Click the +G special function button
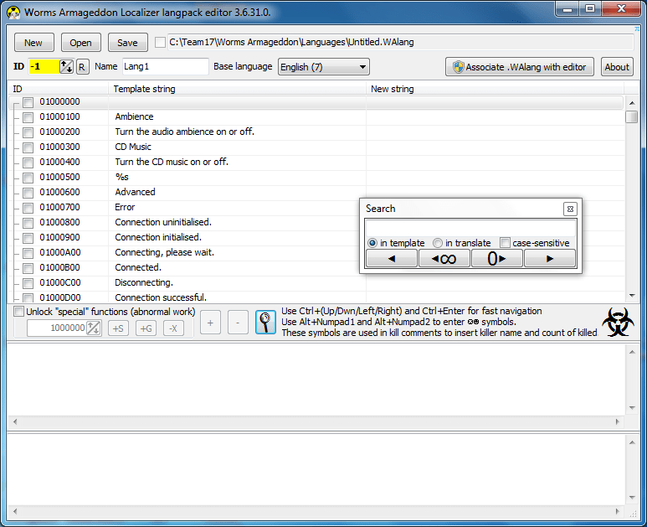The width and height of the screenshot is (647, 527). tap(146, 328)
